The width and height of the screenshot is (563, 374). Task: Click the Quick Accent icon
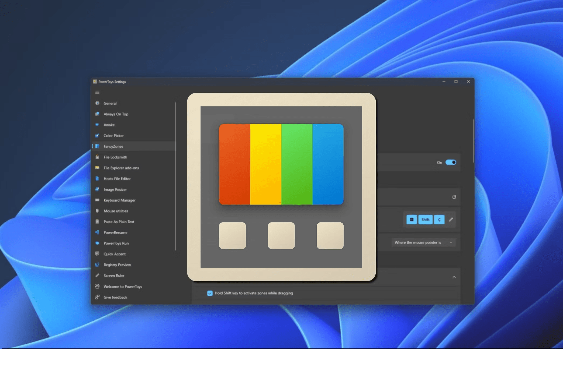click(97, 254)
